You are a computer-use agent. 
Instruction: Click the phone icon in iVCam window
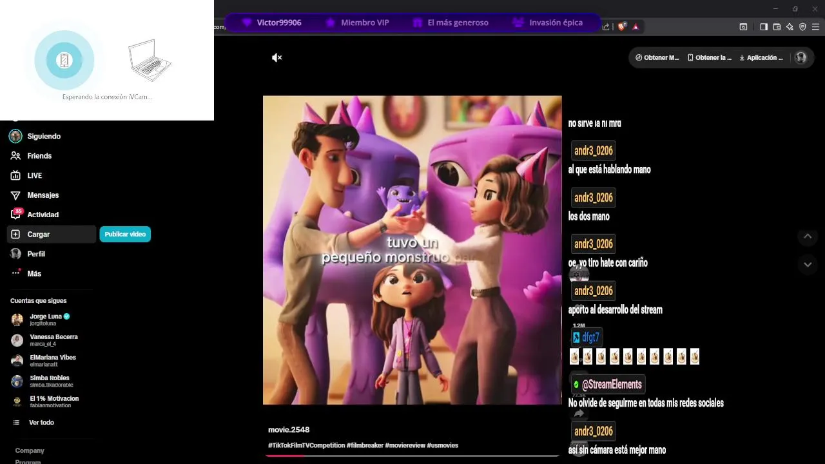(64, 61)
